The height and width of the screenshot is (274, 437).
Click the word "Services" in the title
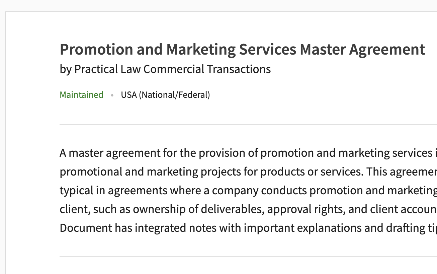pyautogui.click(x=267, y=49)
